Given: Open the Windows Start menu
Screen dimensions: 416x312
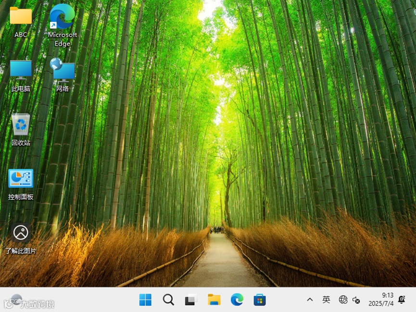Looking at the screenshot, I should [x=145, y=300].
